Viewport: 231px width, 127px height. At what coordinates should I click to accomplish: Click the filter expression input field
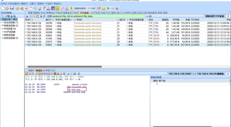tap(98, 16)
